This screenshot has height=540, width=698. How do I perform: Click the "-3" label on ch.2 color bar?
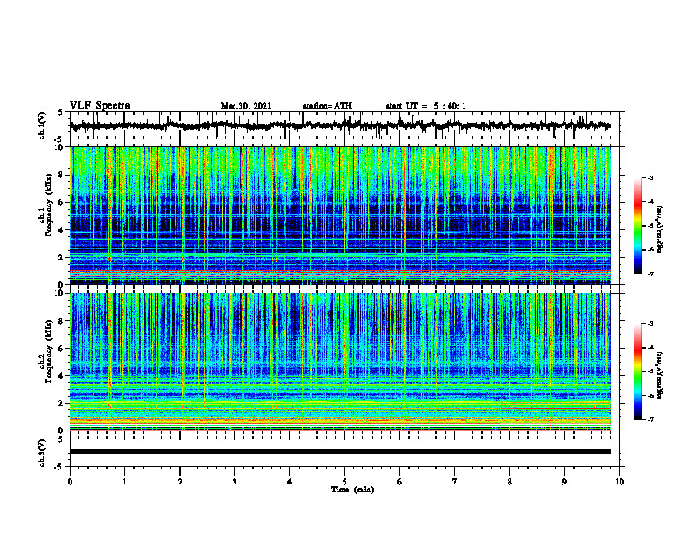650,324
